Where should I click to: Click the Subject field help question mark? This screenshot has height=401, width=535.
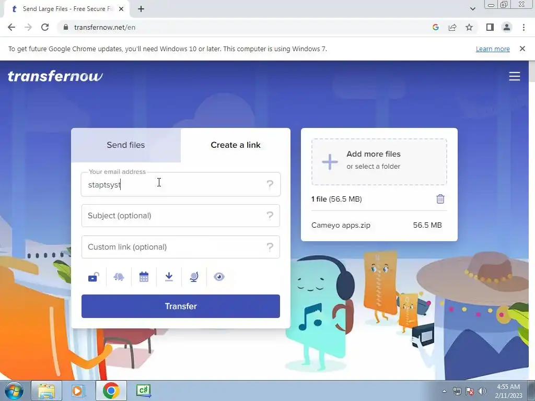pos(270,216)
